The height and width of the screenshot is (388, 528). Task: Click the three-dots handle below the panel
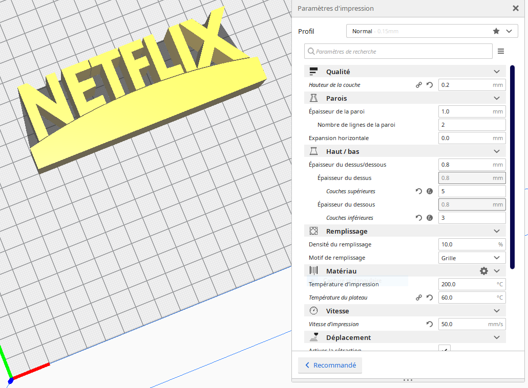point(408,380)
